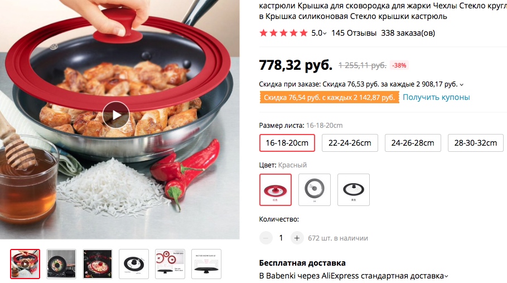507x283 pixels.
Task: Select the 28-30-32cm size option
Action: (x=476, y=143)
